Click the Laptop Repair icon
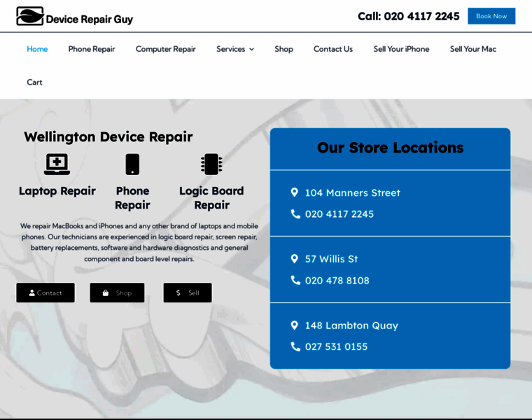Image resolution: width=532 pixels, height=420 pixels. tap(57, 164)
